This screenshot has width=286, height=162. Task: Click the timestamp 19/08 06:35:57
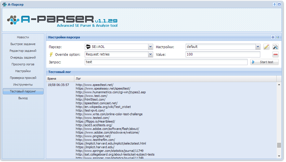point(58,85)
